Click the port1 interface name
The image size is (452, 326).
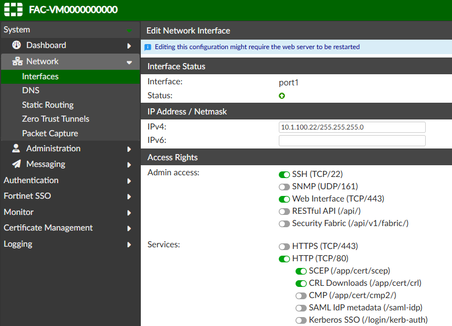(288, 83)
